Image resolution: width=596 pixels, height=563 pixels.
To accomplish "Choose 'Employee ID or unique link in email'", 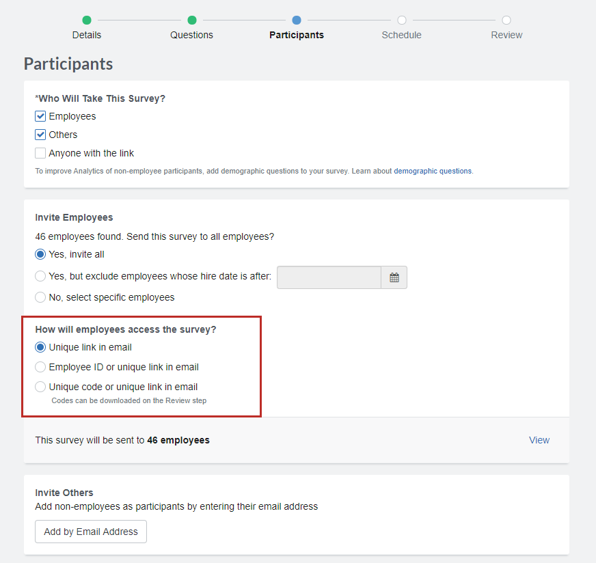I will [40, 367].
